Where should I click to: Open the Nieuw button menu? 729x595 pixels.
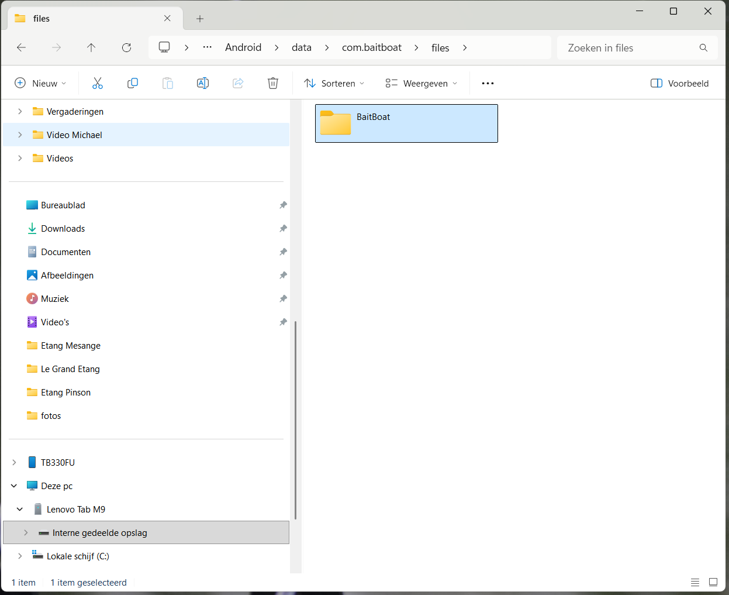(40, 83)
